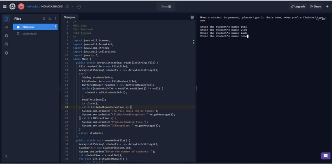The height and width of the screenshot is (164, 332).
Task: Click console line ending with 'Yash'
Action: (x=224, y=33)
